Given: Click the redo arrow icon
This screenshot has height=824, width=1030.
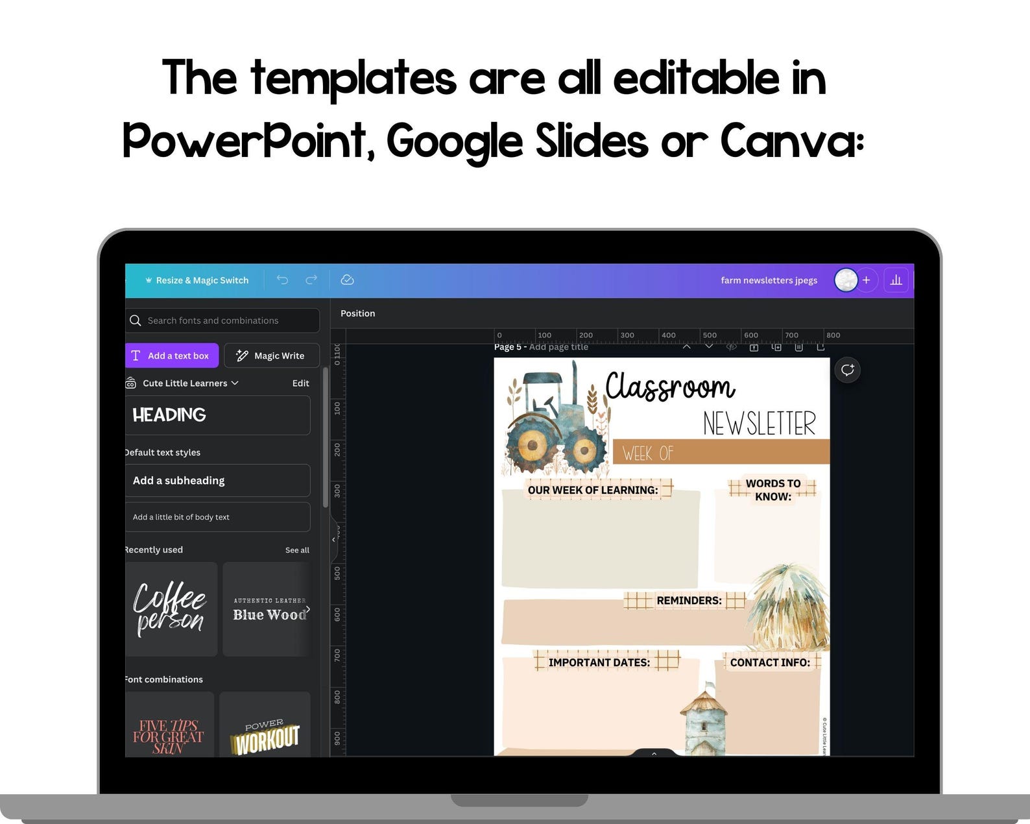Looking at the screenshot, I should pyautogui.click(x=311, y=280).
